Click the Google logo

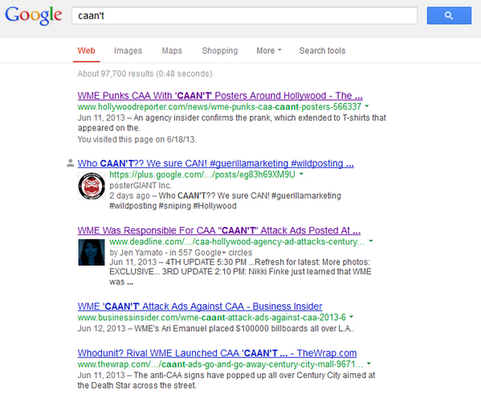tap(34, 15)
